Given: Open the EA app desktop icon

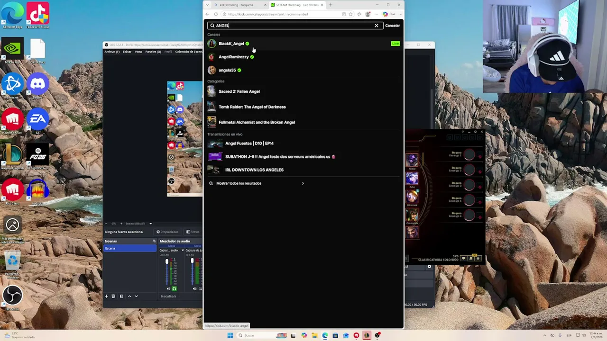Looking at the screenshot, I should pyautogui.click(x=37, y=122).
